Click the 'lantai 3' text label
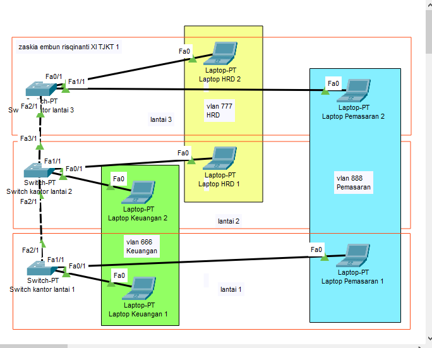This screenshot has width=432, height=348. (x=161, y=119)
